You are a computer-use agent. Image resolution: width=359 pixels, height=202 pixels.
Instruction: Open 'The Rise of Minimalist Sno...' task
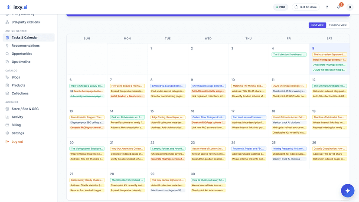(330, 117)
